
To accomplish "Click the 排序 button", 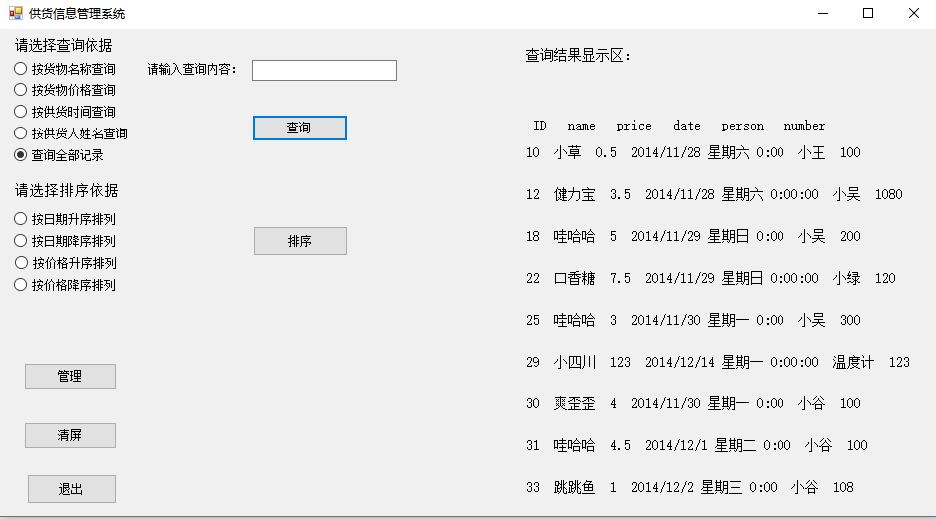I will pyautogui.click(x=300, y=241).
